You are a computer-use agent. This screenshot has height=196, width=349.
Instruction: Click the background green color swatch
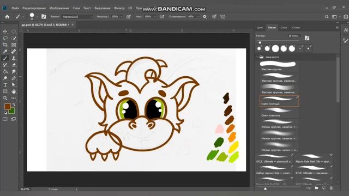pos(12,111)
